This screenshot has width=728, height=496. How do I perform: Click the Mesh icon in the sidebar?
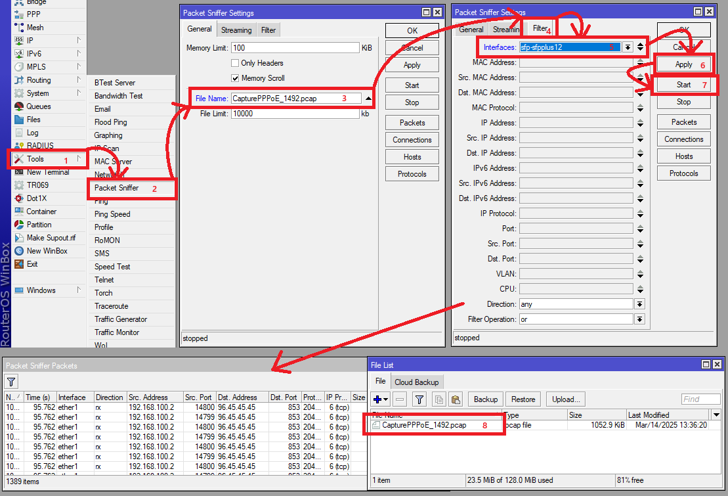(19, 28)
